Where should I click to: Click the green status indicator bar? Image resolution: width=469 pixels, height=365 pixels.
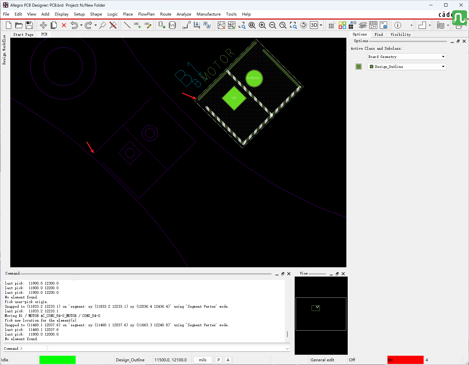tap(57, 360)
